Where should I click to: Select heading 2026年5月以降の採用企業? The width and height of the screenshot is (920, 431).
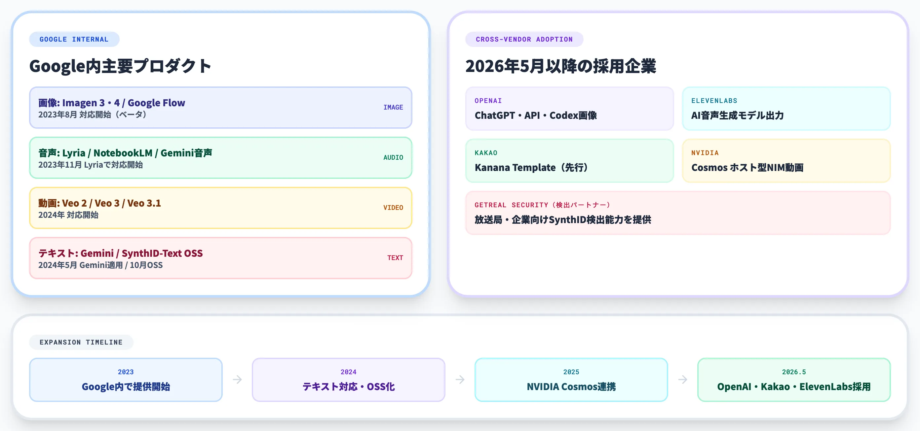click(x=560, y=66)
